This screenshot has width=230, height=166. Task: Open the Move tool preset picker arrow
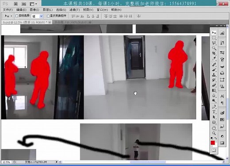pos(11,16)
